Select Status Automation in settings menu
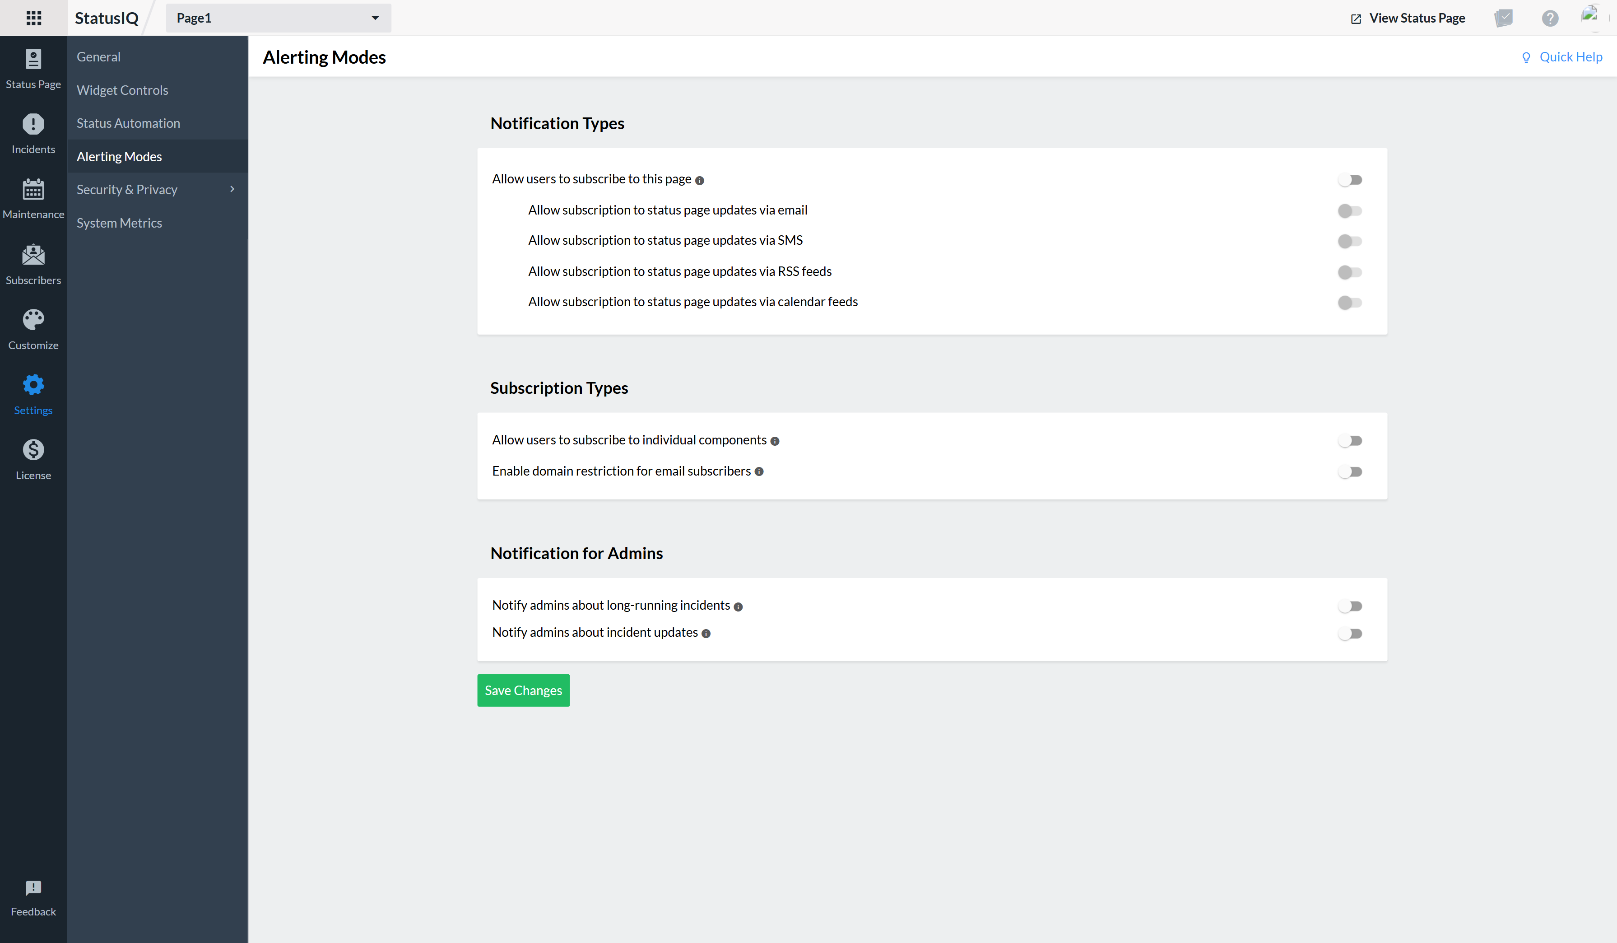 [128, 123]
